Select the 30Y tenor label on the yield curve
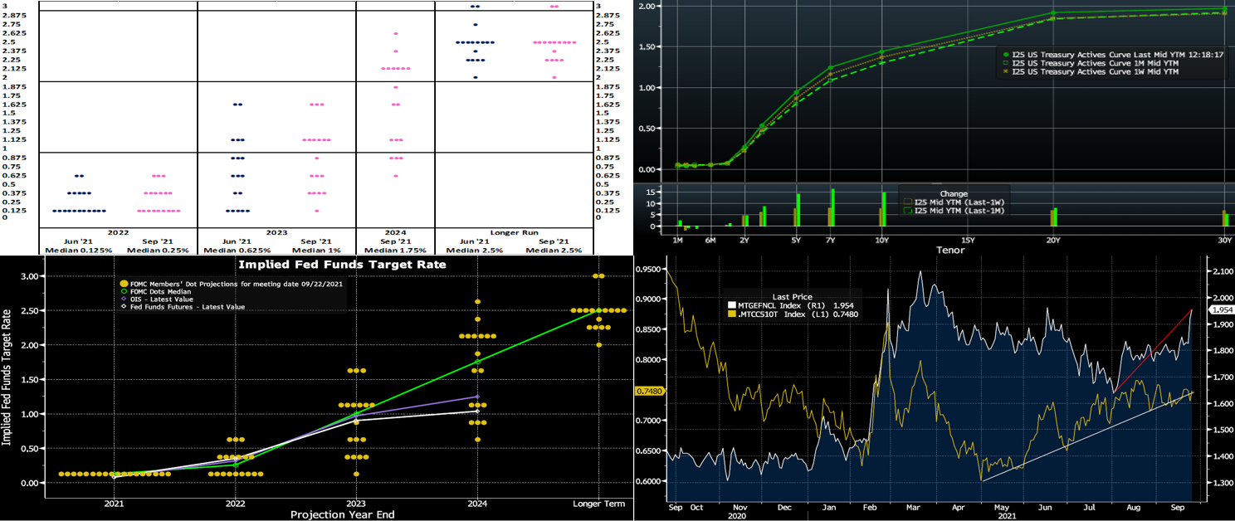This screenshot has height=521, width=1235. click(1224, 240)
